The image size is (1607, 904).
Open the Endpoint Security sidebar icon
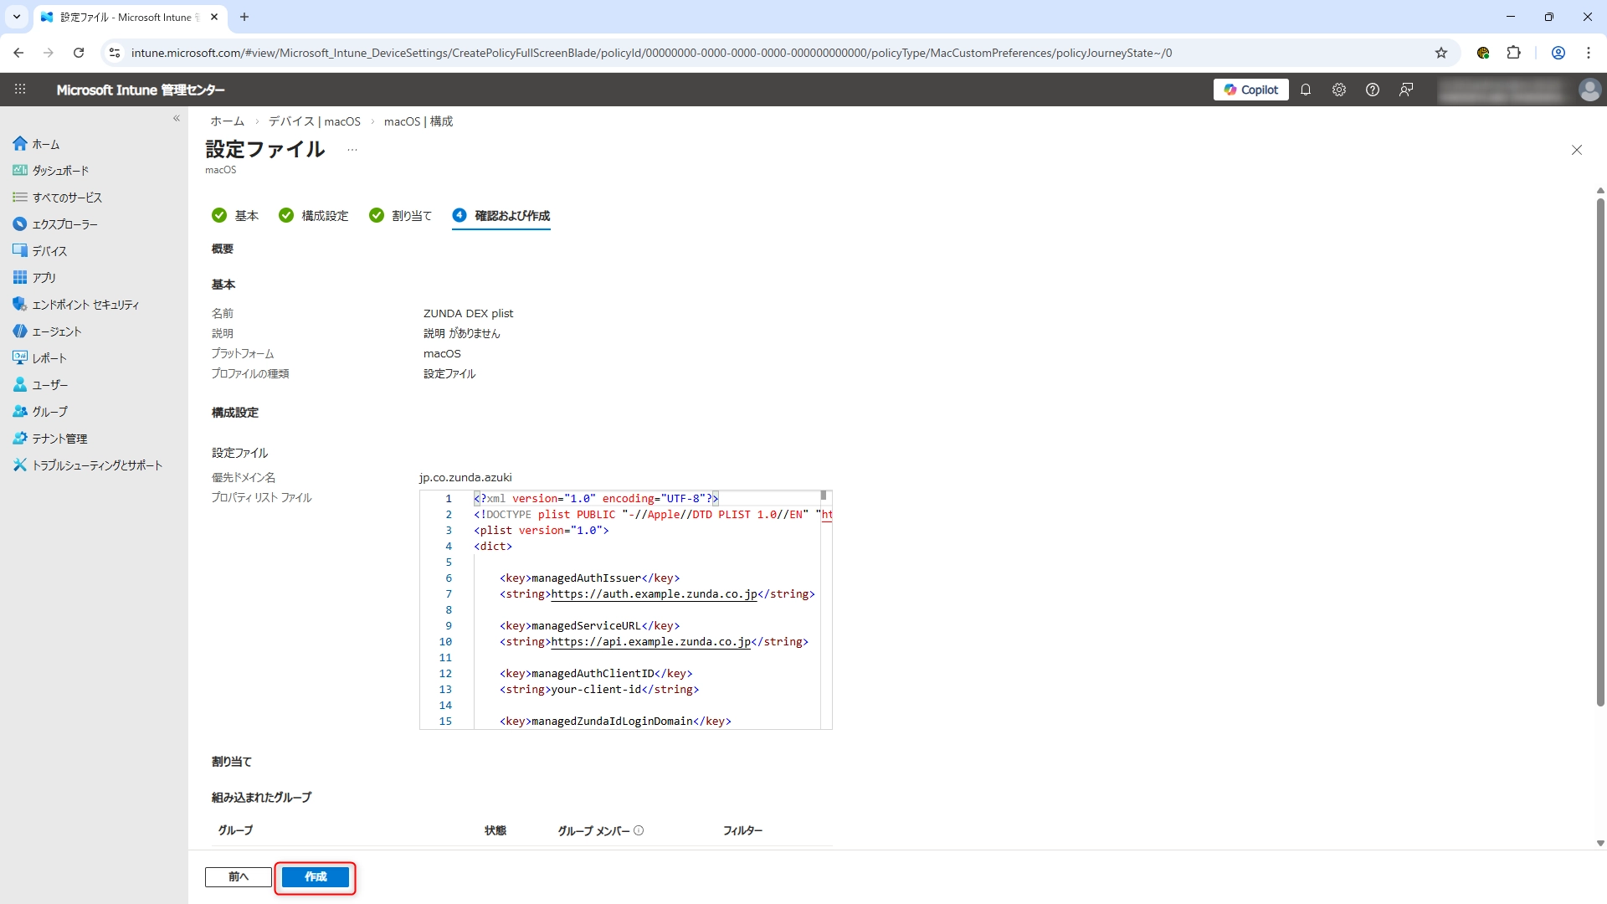tap(20, 305)
